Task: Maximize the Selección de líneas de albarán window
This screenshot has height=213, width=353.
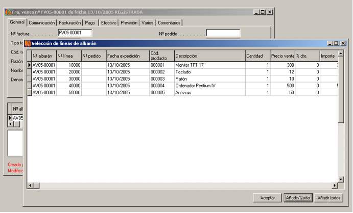Action: tap(336, 43)
